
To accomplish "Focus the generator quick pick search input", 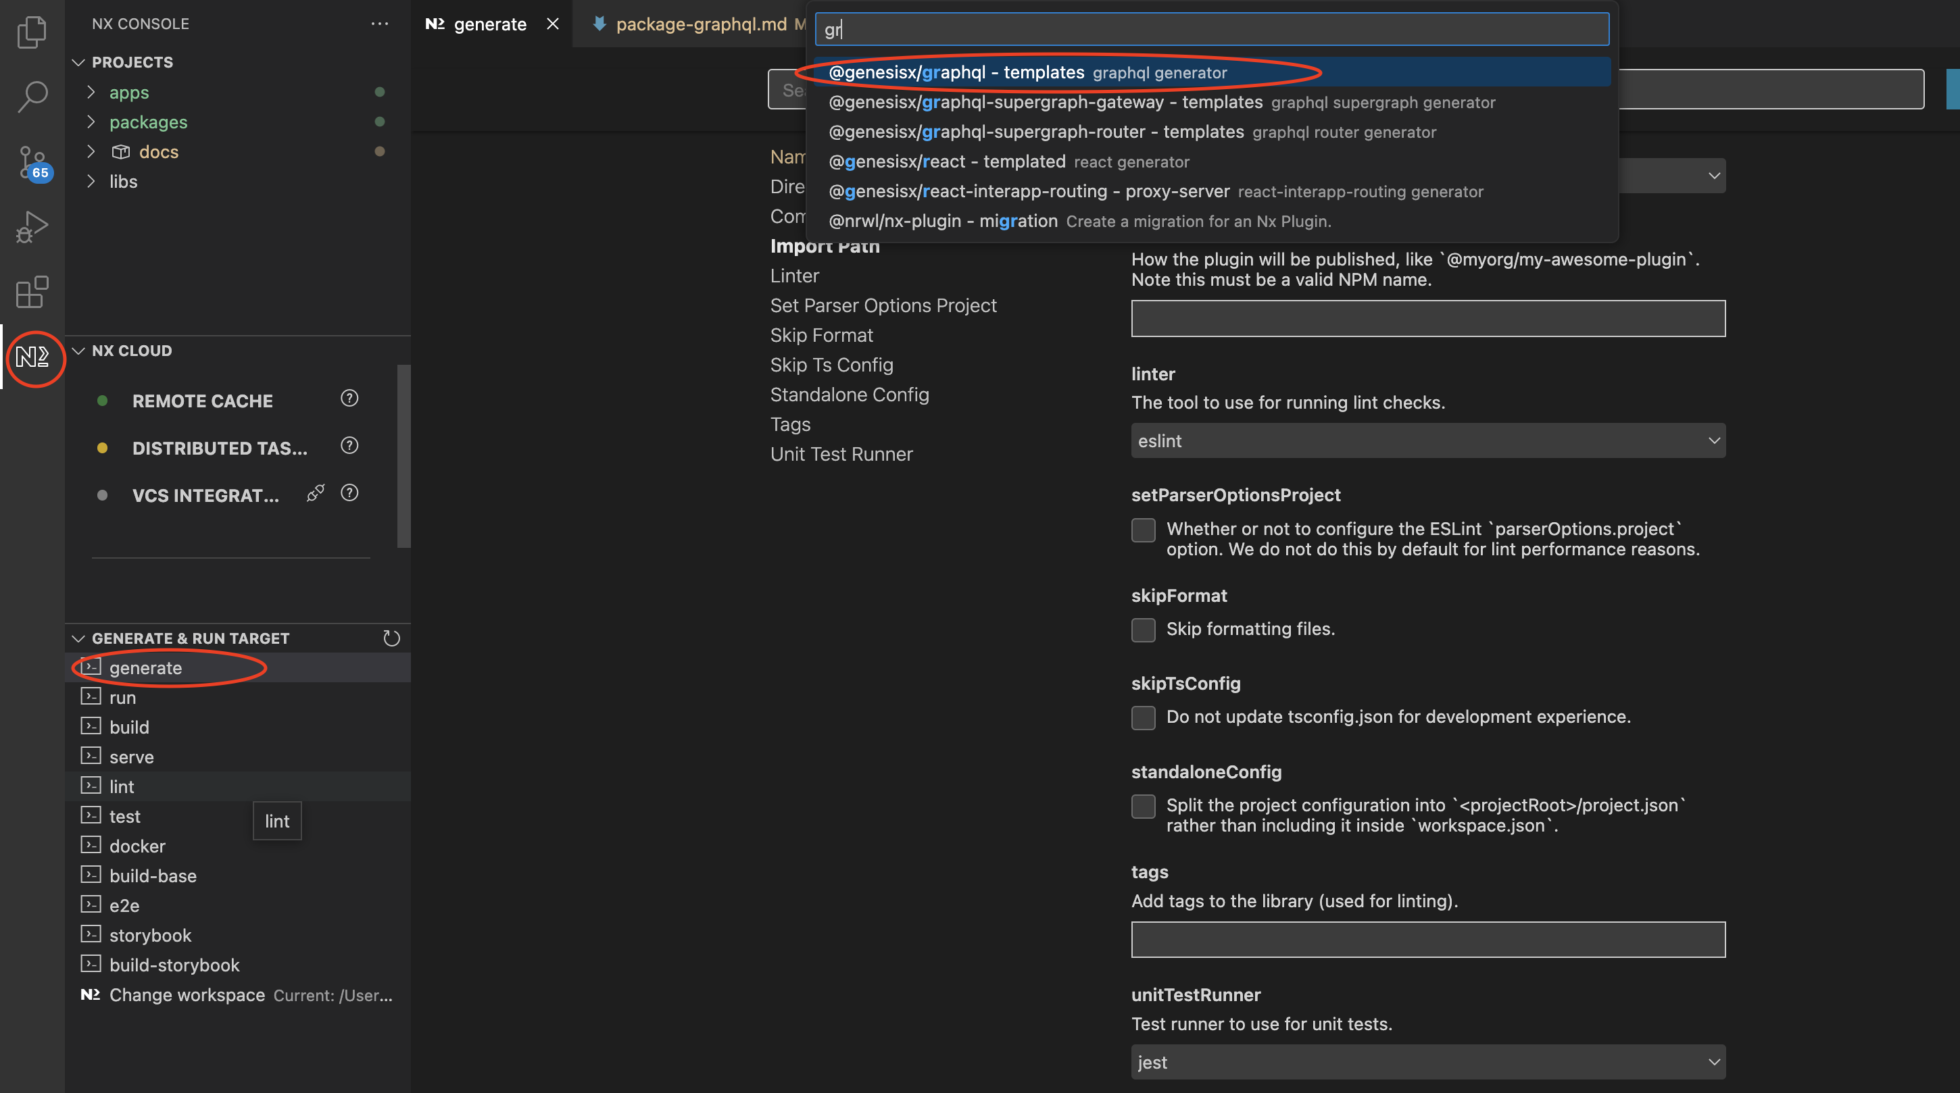I will tap(1211, 29).
